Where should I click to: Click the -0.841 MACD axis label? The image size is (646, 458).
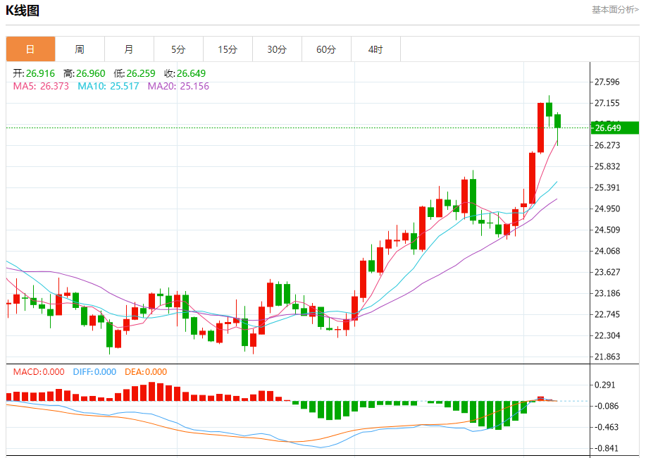[605, 448]
